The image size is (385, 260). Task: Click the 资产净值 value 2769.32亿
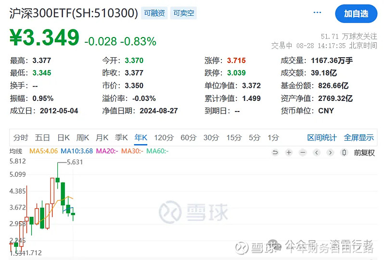335,99
